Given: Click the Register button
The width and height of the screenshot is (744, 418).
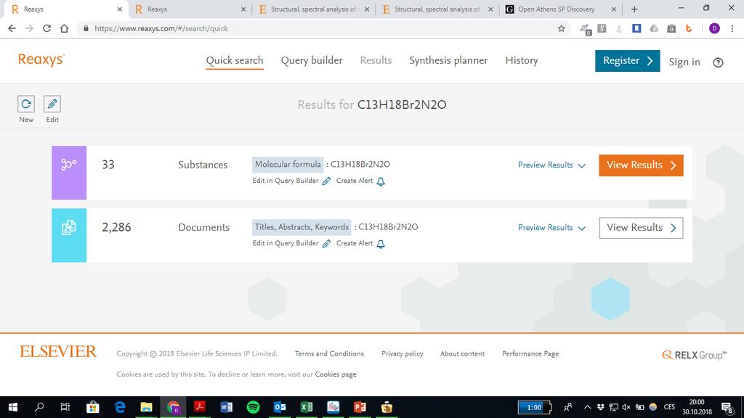Looking at the screenshot, I should 627,61.
